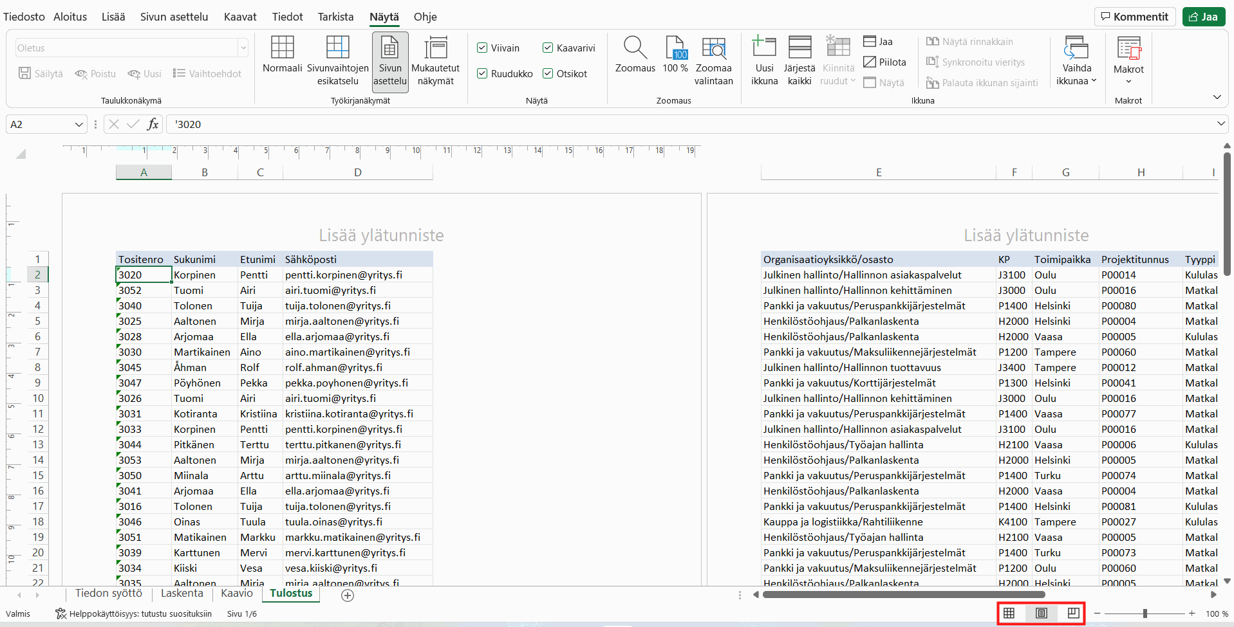Click the Säilytä sheet view button

pos(41,74)
